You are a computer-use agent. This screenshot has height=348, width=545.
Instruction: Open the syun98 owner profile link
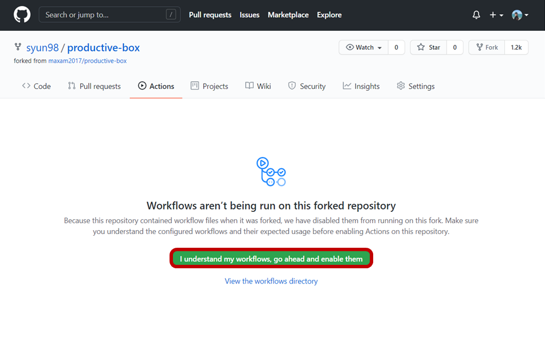click(x=43, y=48)
